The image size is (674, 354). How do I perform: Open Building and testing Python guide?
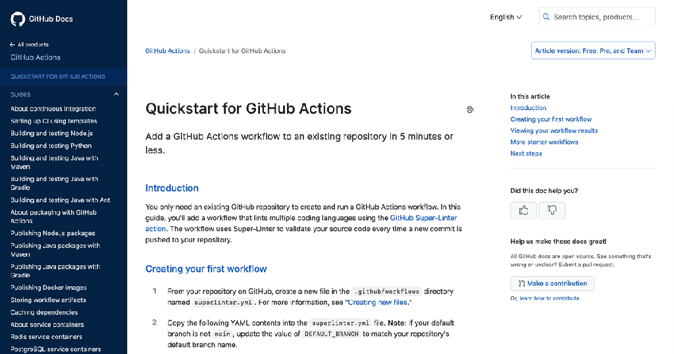(x=51, y=145)
